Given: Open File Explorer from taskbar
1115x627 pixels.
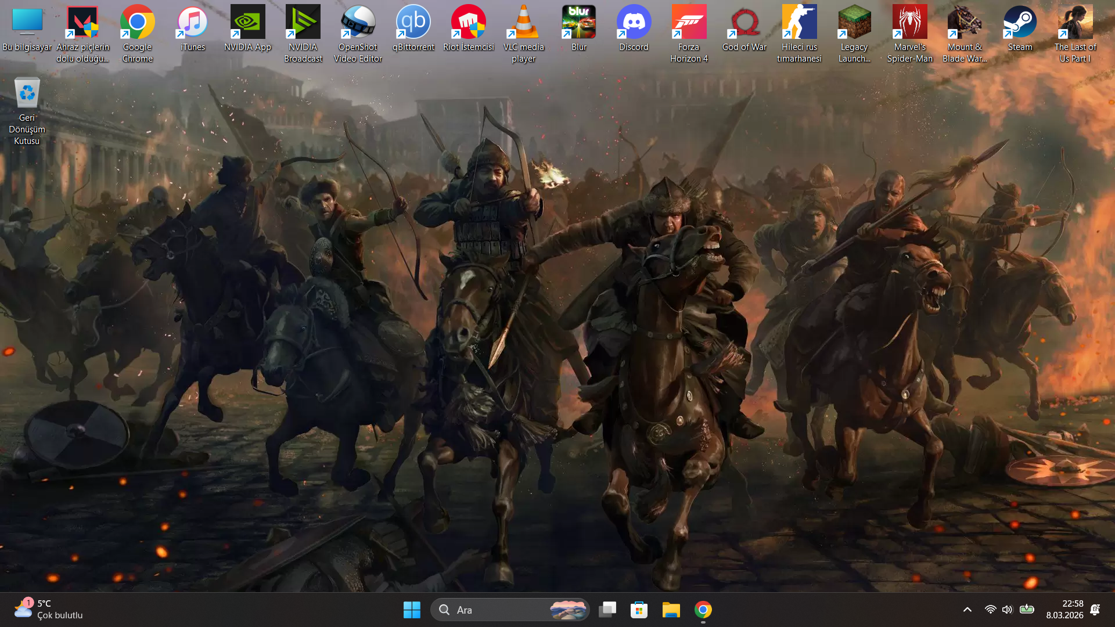Looking at the screenshot, I should pyautogui.click(x=671, y=610).
